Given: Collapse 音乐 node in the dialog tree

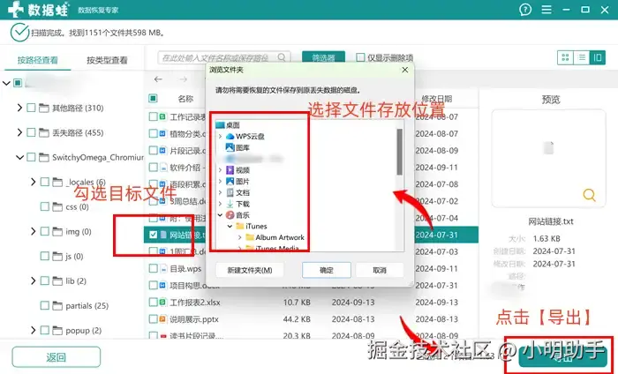Looking at the screenshot, I should [x=220, y=215].
